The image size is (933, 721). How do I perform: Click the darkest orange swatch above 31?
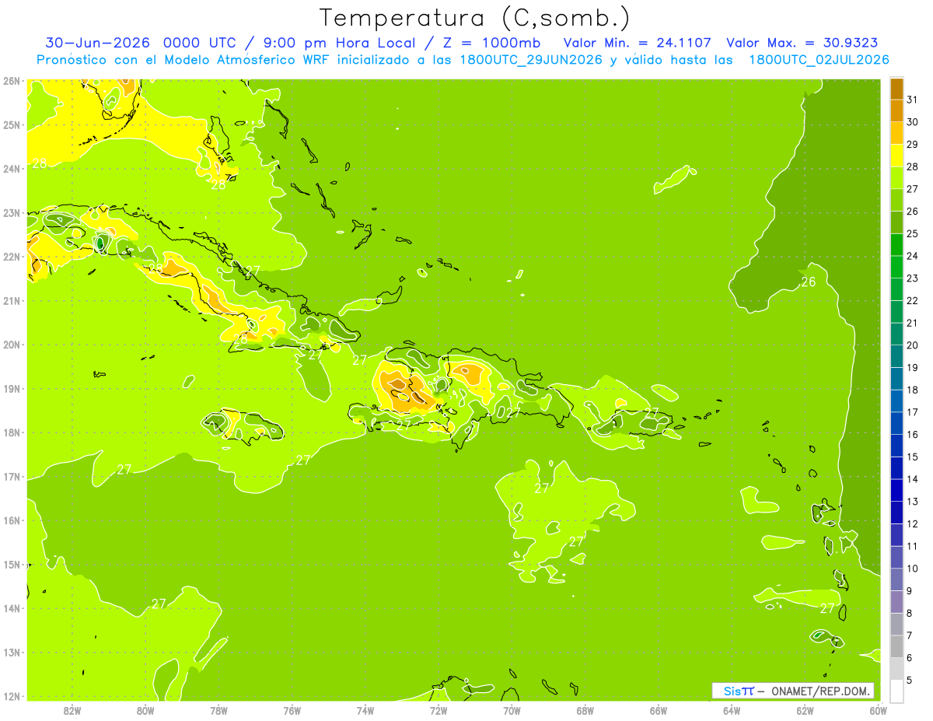[896, 89]
